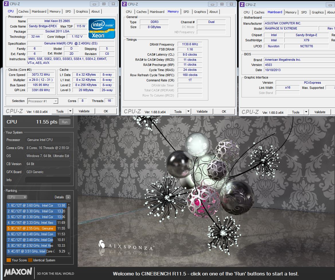Click Tools button in middle CPU-Z window
335x280 pixels.
pos(178,111)
